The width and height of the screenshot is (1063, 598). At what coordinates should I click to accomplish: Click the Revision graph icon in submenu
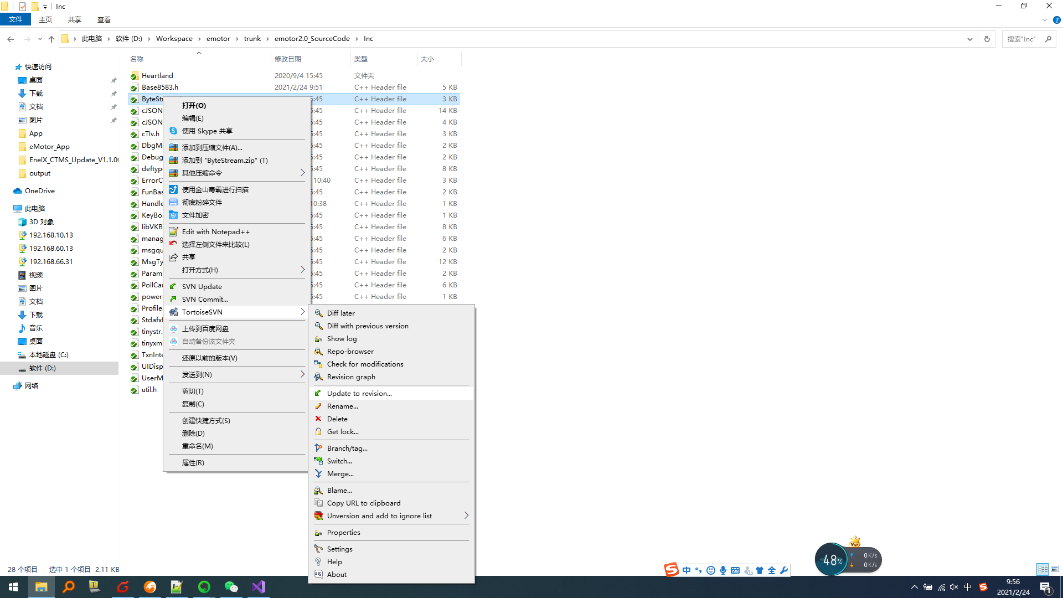click(x=318, y=376)
